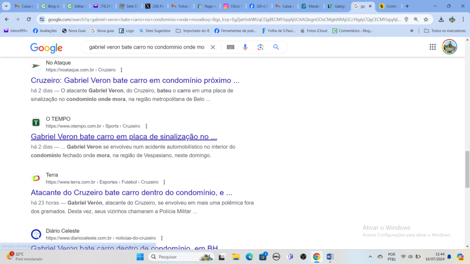
Task: Open Todos os marcadores bookmarks folder
Action: click(x=445, y=31)
